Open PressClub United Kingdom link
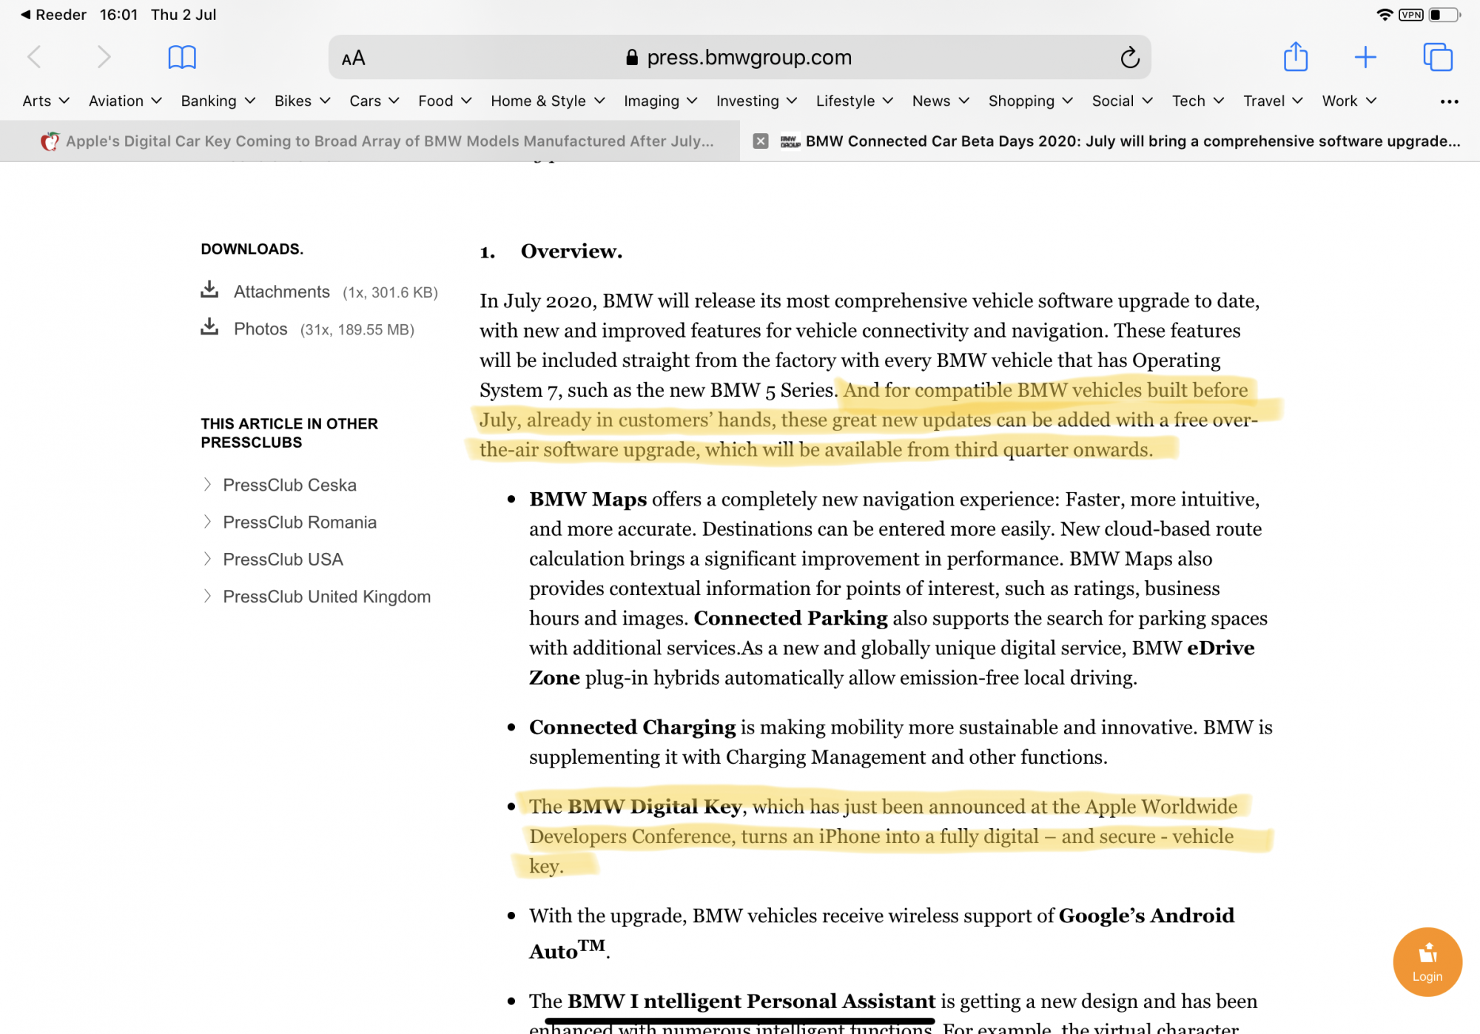 click(326, 596)
